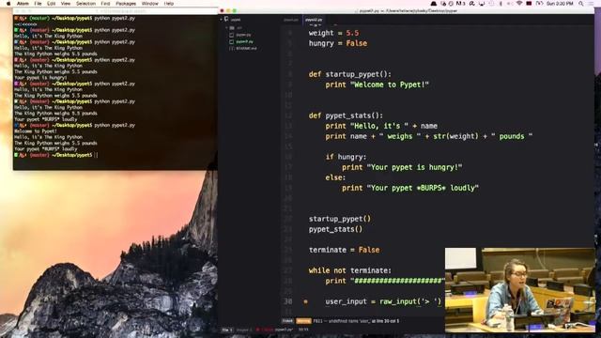Open Spotlight search magnifier icon

581,4
